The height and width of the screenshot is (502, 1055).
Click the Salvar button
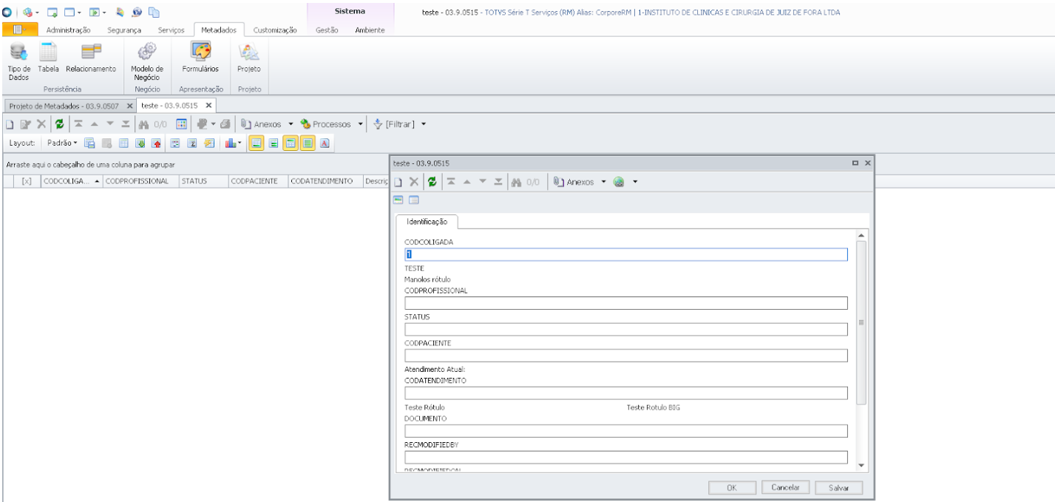tap(839, 488)
